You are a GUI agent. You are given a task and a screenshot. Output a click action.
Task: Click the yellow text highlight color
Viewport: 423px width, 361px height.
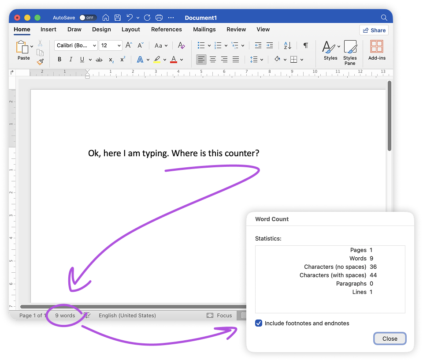click(x=157, y=60)
